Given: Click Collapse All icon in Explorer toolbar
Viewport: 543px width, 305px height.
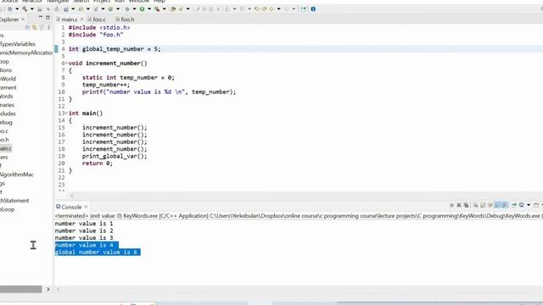Looking at the screenshot, I should 27,27.
